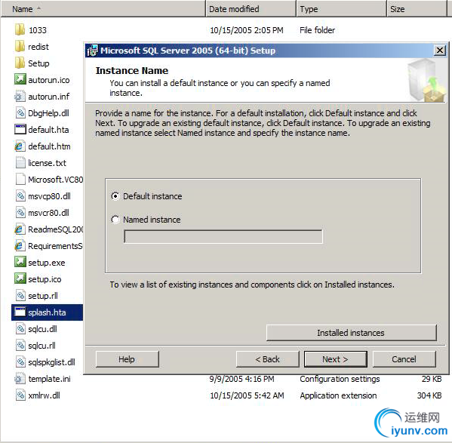Select the autorun.inf file icon

tap(20, 97)
